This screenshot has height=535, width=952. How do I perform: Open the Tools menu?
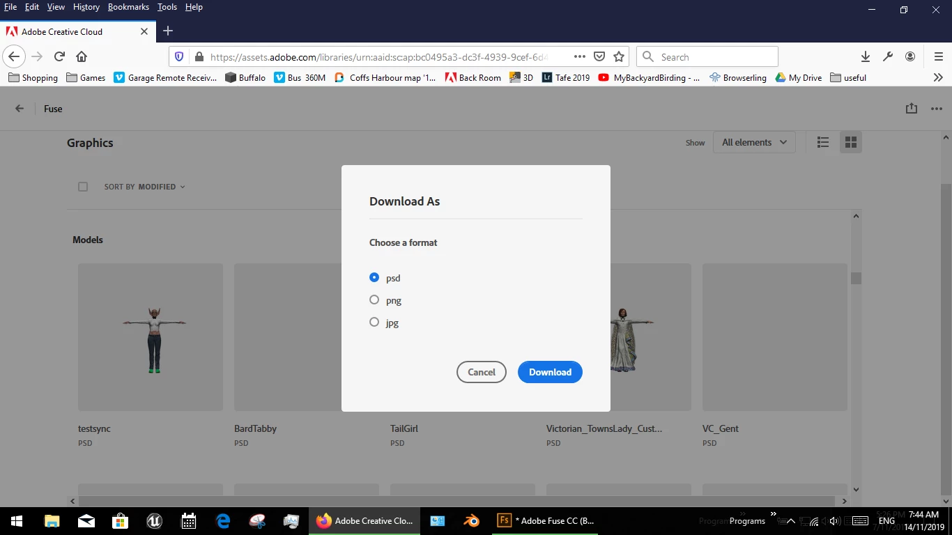[167, 7]
